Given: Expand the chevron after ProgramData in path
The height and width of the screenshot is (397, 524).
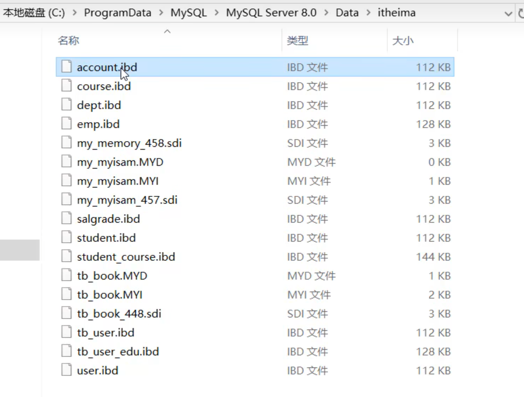Looking at the screenshot, I should pos(161,13).
